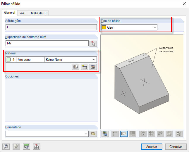The image size is (189, 152).
Task: Show the isometric cube view
Action: click(169, 134)
